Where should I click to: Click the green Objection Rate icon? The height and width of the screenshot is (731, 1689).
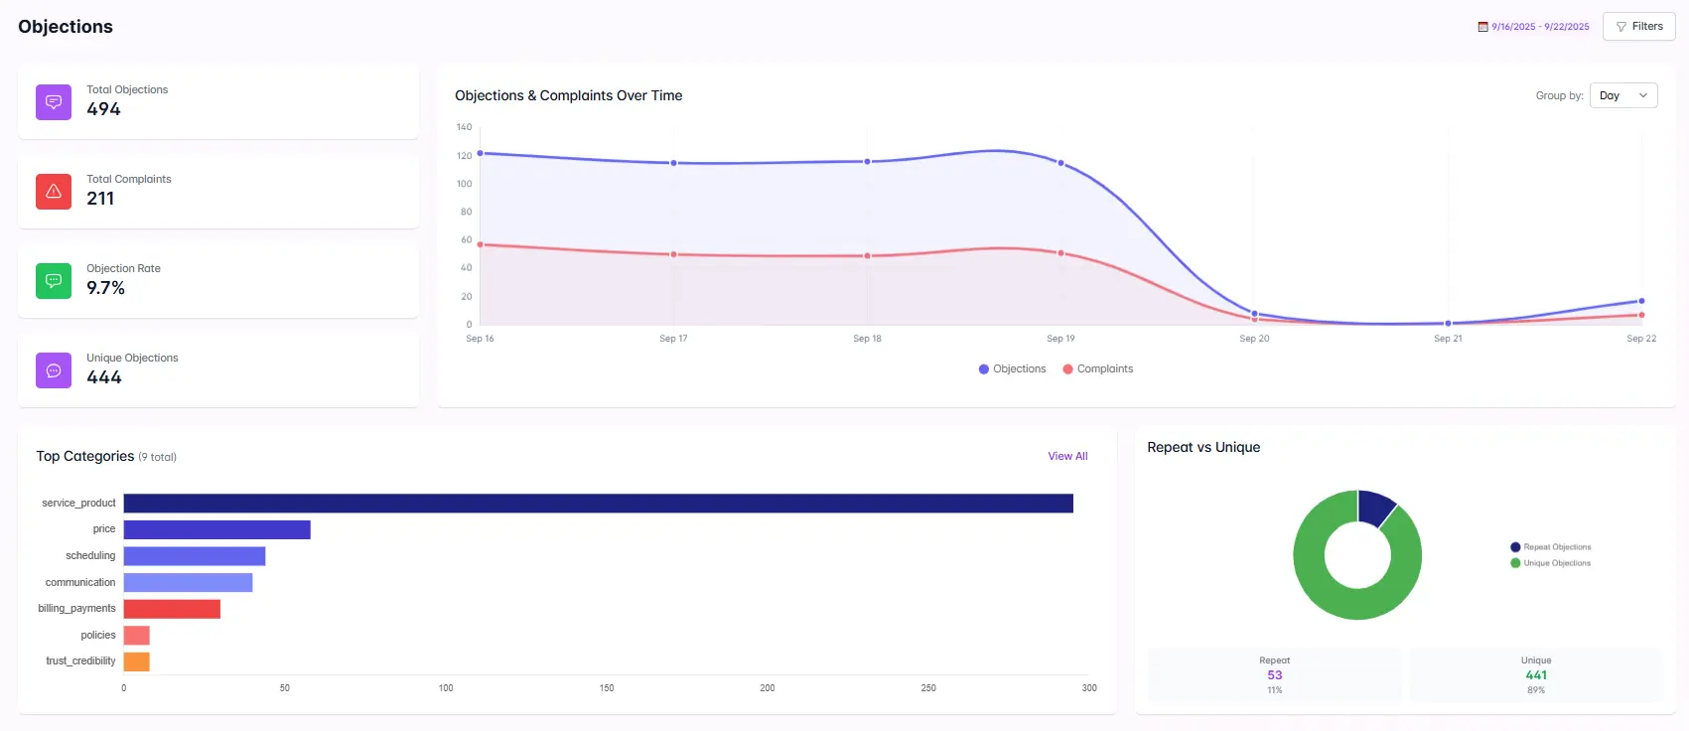coord(54,281)
